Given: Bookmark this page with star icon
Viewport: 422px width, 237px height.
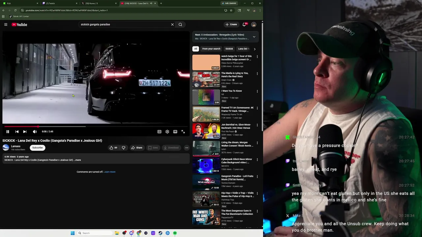Looking at the screenshot, I should click(x=231, y=10).
